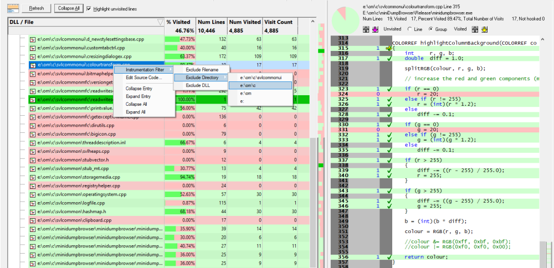Open Instrumentation Filter submenu
Viewport: 554px width, 268px height.
tap(145, 70)
